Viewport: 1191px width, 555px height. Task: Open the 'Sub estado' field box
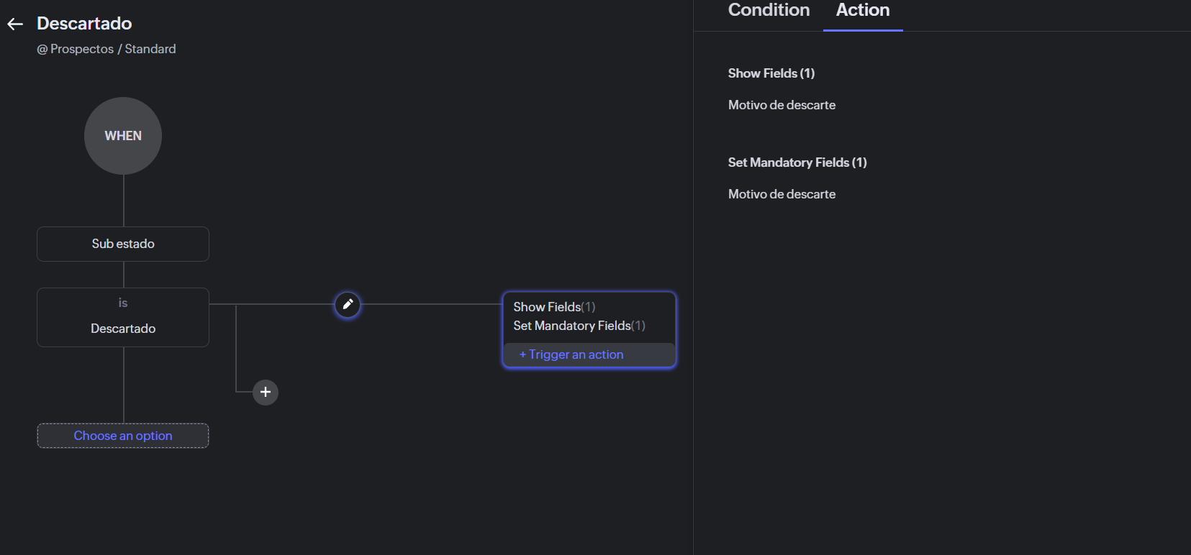click(123, 244)
